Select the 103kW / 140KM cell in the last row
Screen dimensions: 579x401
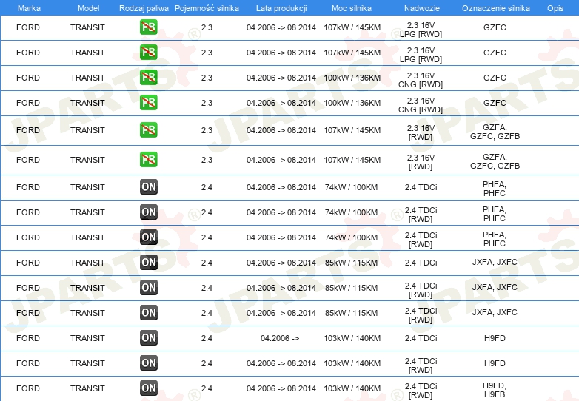[352, 388]
